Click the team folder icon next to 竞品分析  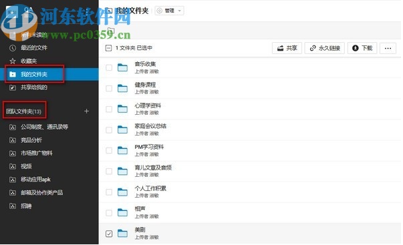coord(13,140)
